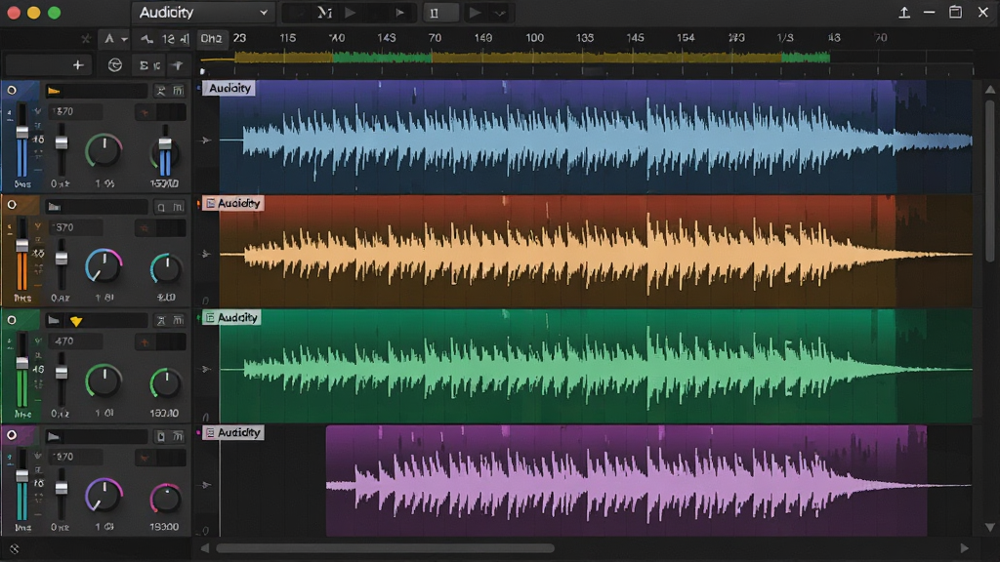The height and width of the screenshot is (562, 1000).
Task: Expand the chevron next to the last play arrow
Action: 500,14
